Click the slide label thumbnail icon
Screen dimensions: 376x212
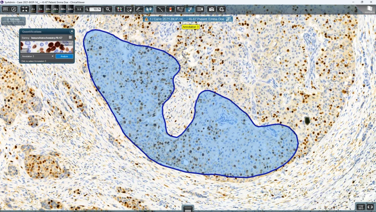pyautogui.click(x=170, y=9)
